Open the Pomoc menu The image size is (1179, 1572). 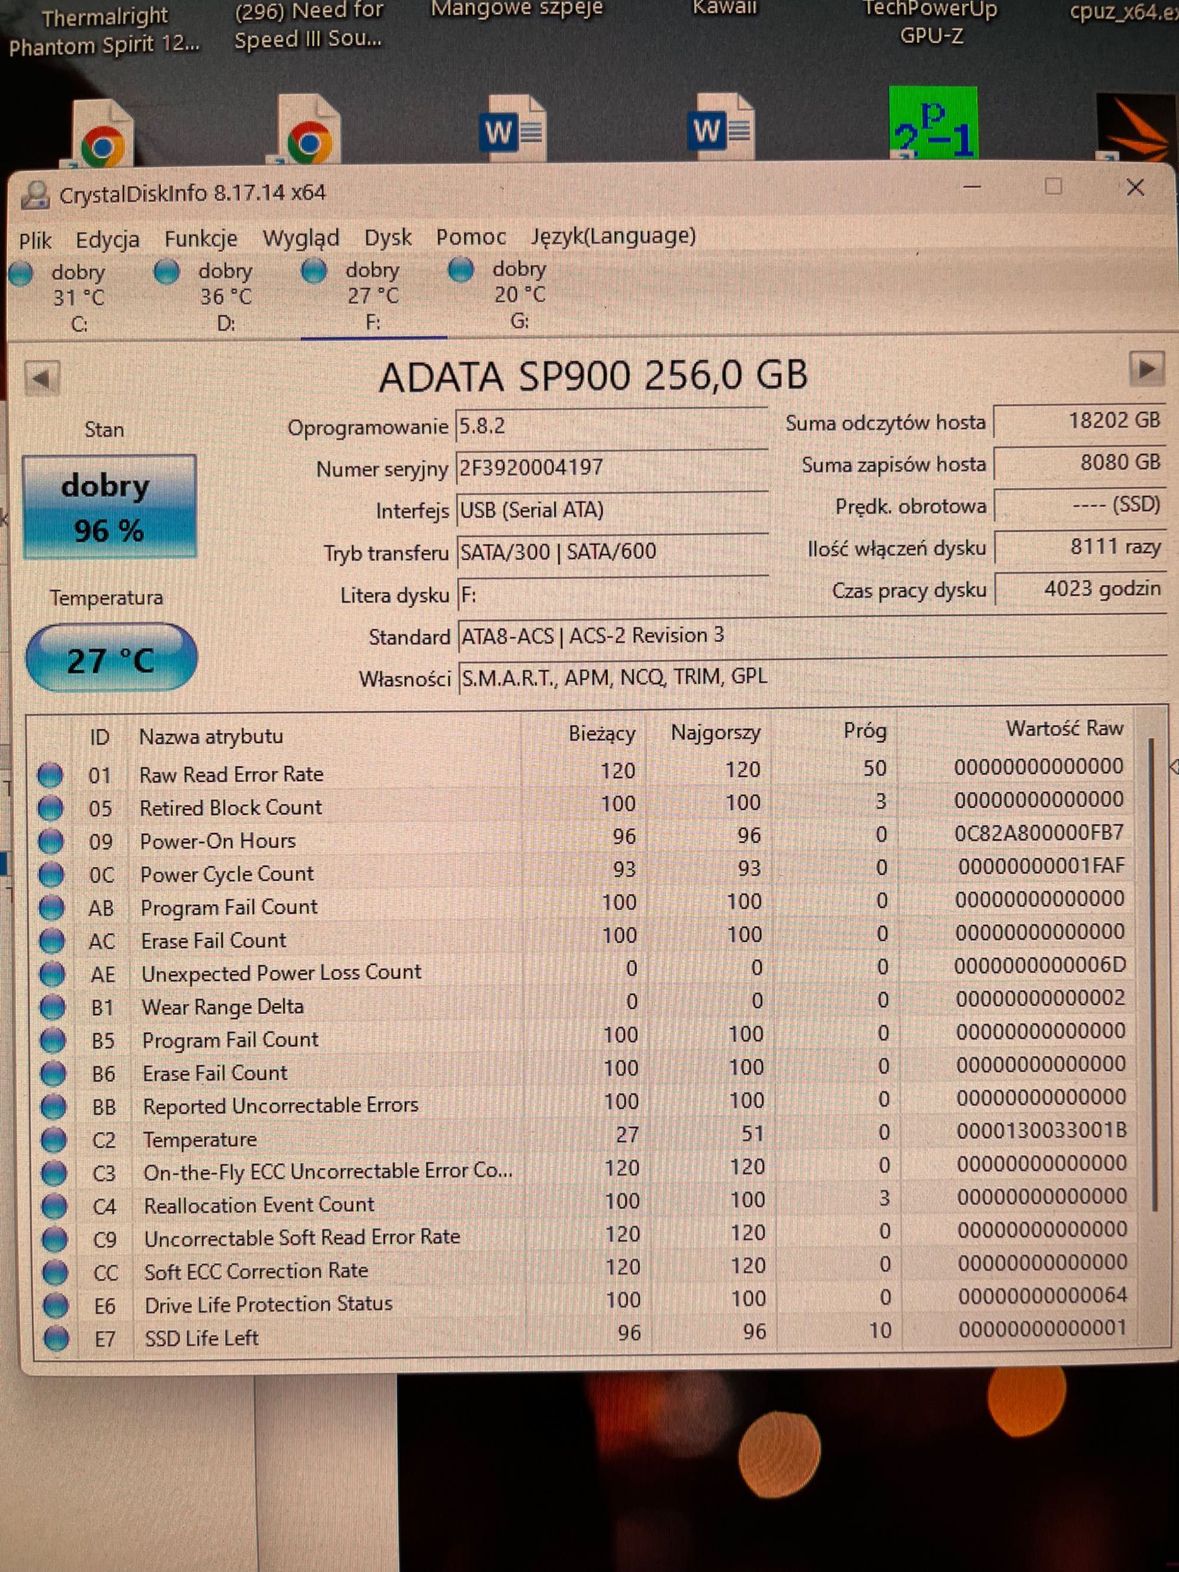[x=470, y=236]
